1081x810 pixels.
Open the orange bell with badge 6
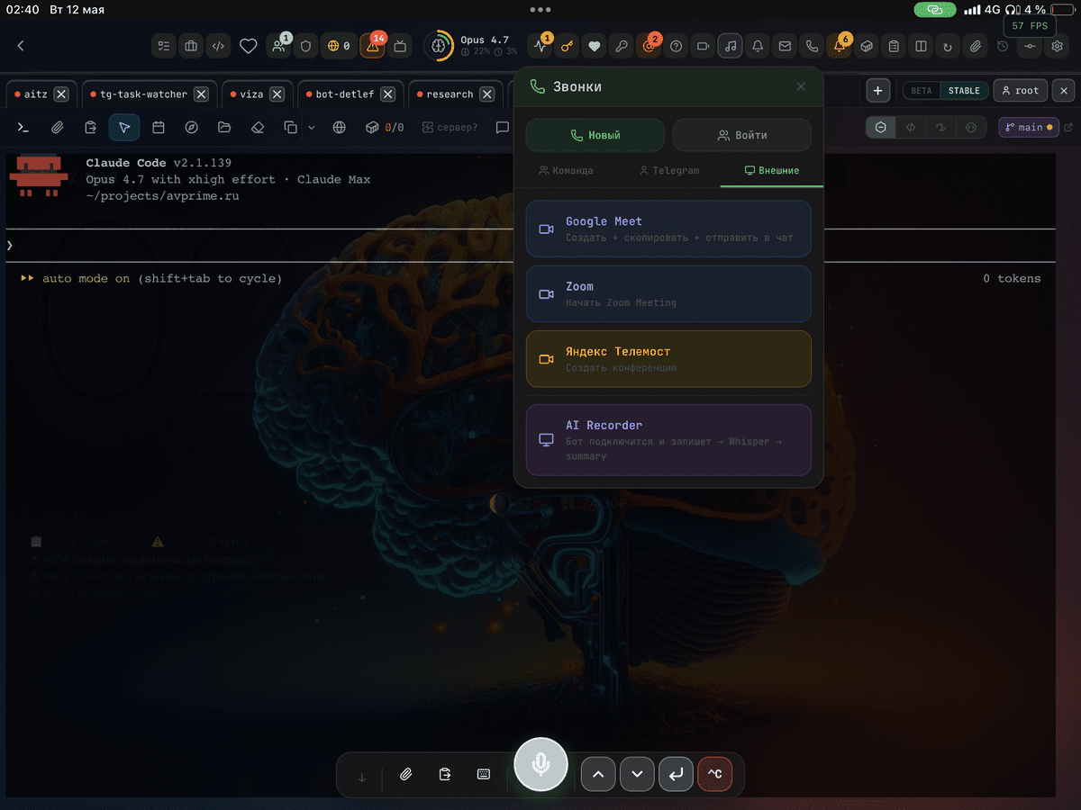click(x=840, y=46)
